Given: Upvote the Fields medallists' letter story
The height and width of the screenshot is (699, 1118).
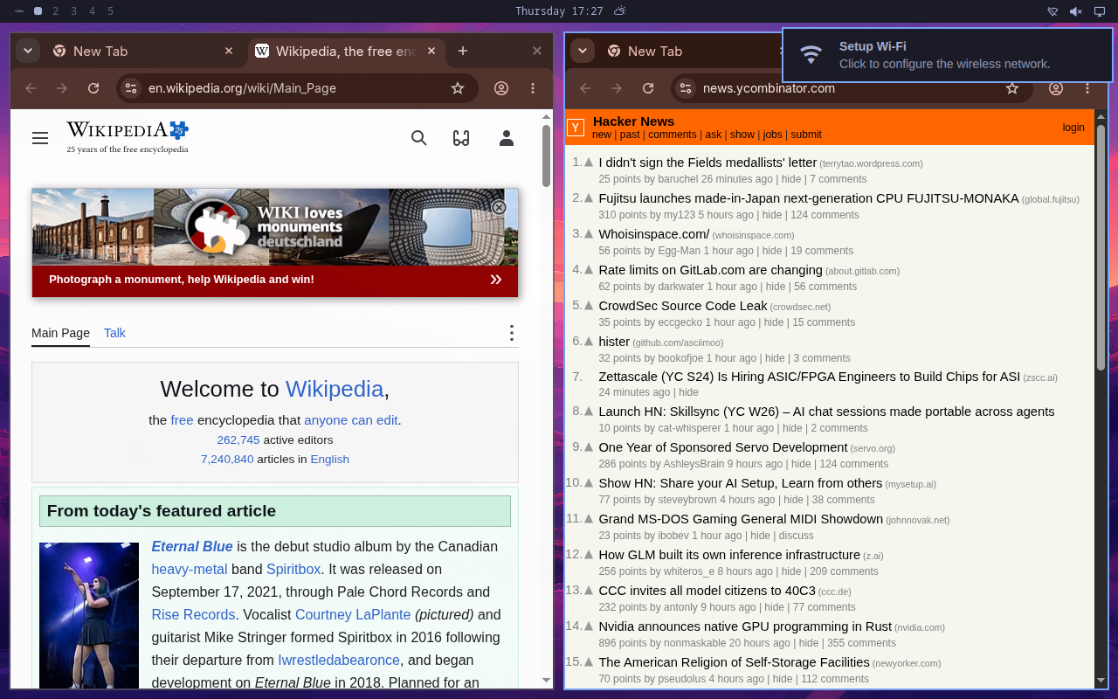Looking at the screenshot, I should (x=589, y=163).
